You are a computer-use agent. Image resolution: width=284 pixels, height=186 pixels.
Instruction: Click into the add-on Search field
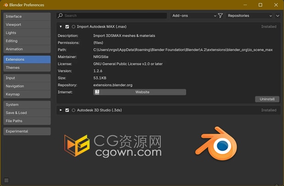(112, 16)
